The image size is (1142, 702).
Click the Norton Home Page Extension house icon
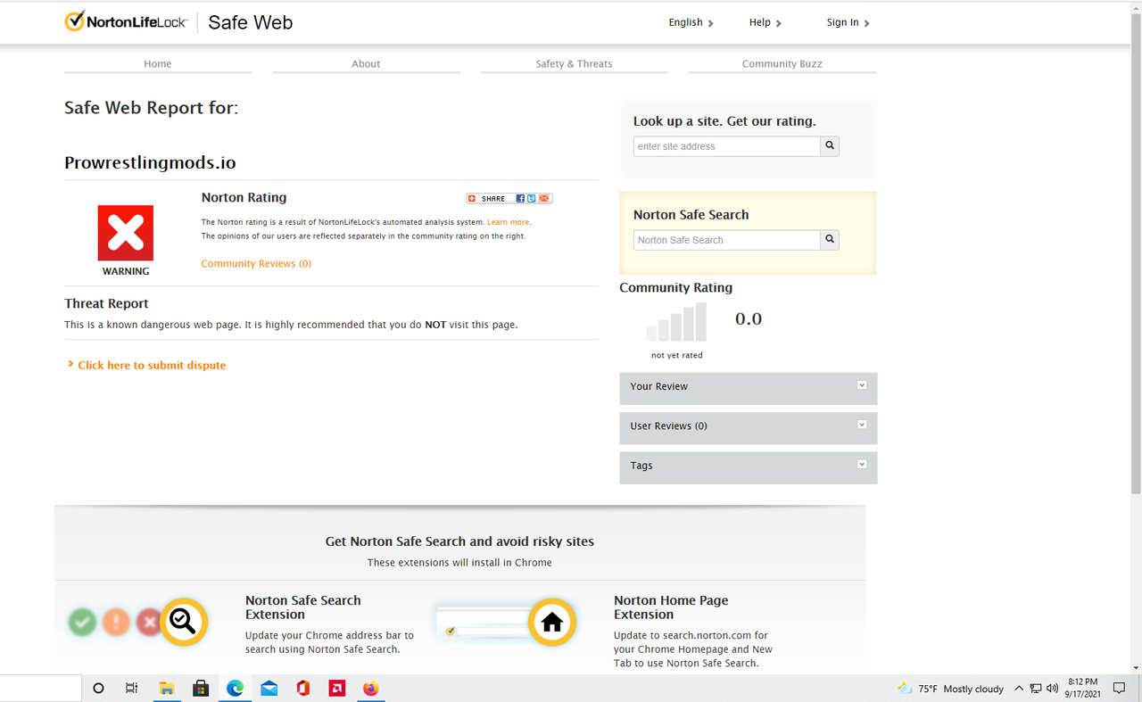(x=552, y=622)
